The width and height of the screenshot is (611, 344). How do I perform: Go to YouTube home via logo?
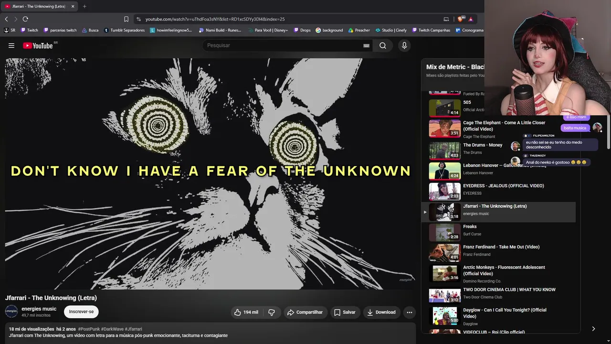pyautogui.click(x=38, y=45)
